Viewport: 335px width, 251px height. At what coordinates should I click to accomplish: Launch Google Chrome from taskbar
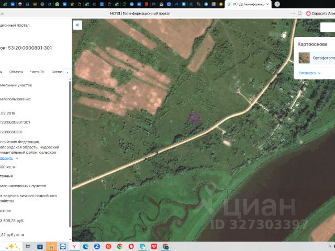pos(120,246)
